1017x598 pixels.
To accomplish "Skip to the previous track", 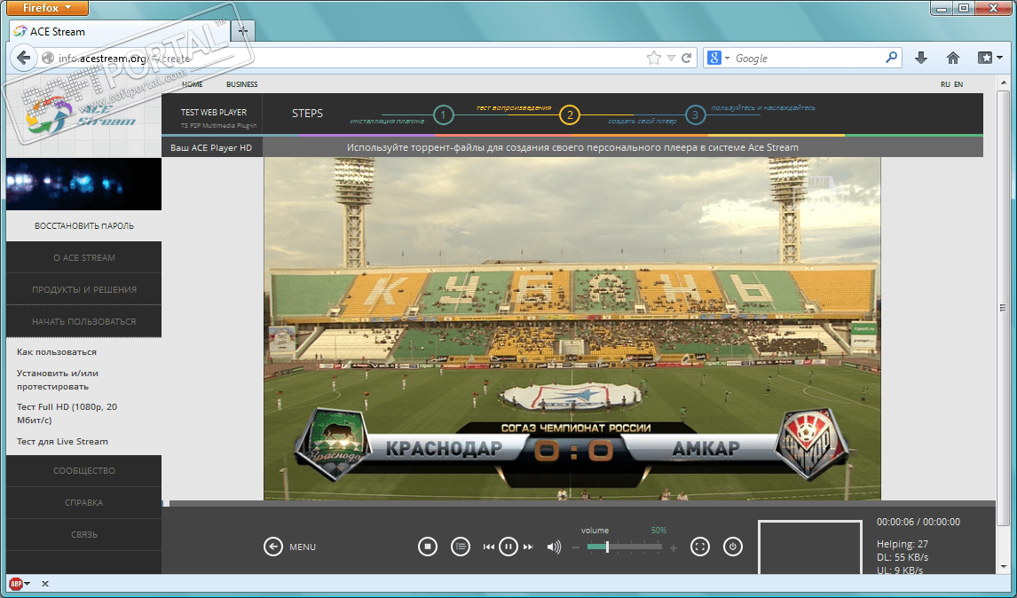I will tap(488, 547).
